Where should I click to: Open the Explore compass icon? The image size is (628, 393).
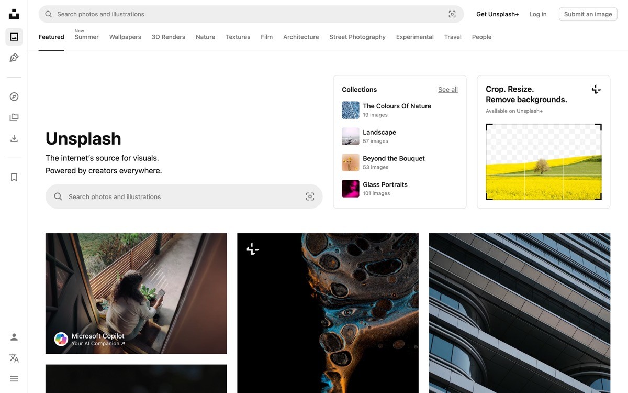coord(14,96)
